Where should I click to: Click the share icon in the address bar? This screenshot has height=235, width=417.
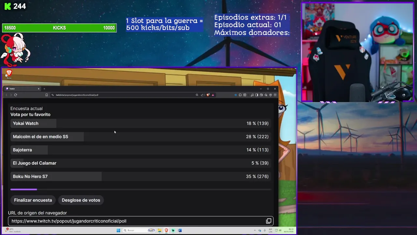tap(202, 95)
